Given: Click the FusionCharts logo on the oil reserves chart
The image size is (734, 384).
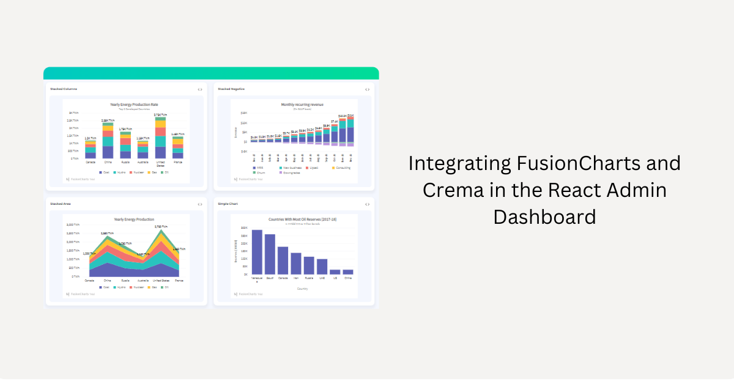Looking at the screenshot, I should click(235, 294).
